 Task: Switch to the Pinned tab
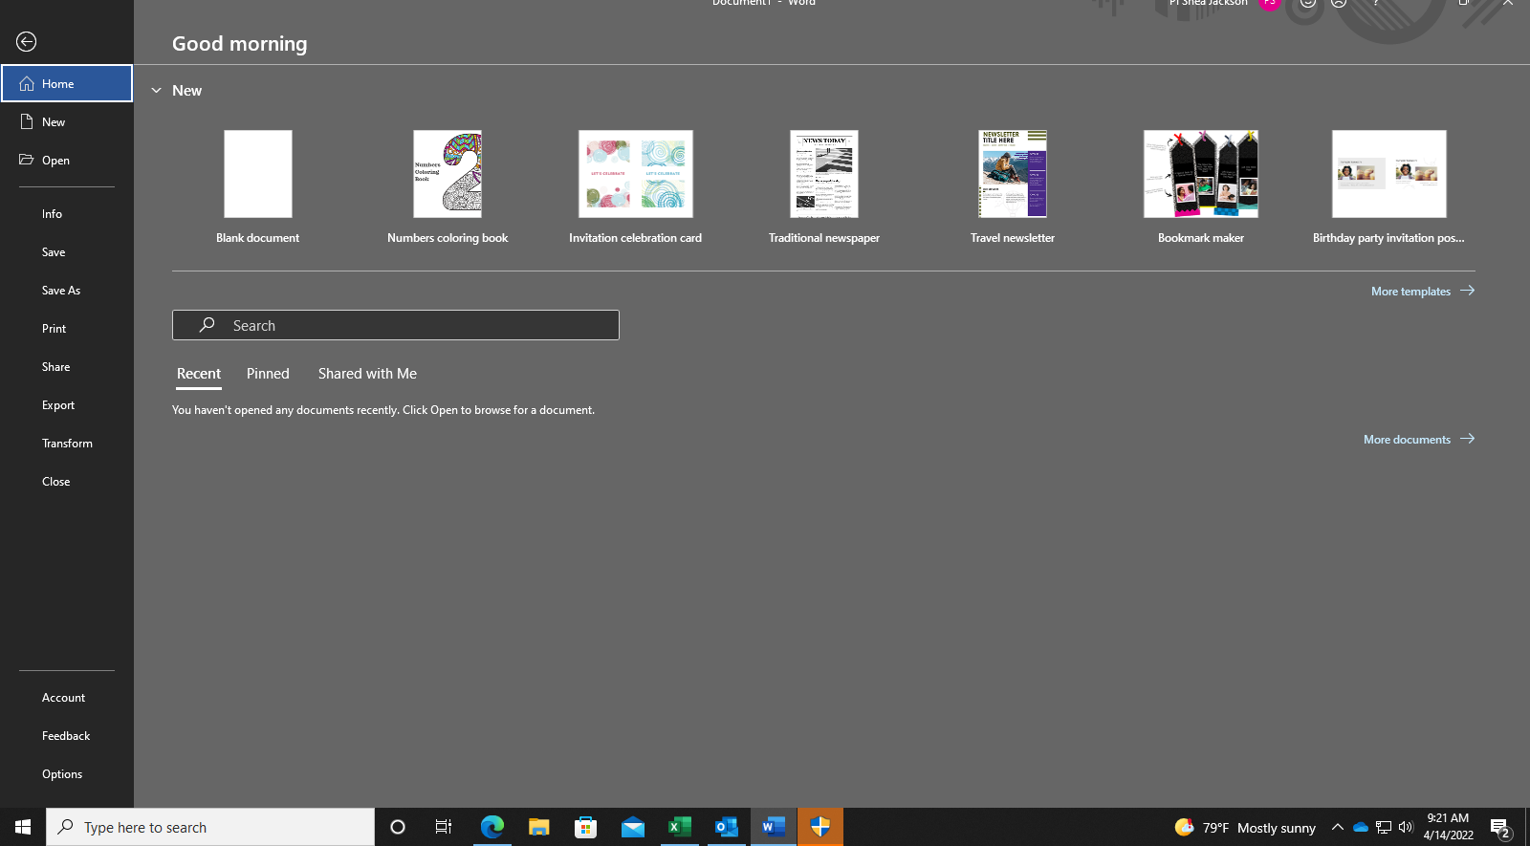click(x=268, y=374)
